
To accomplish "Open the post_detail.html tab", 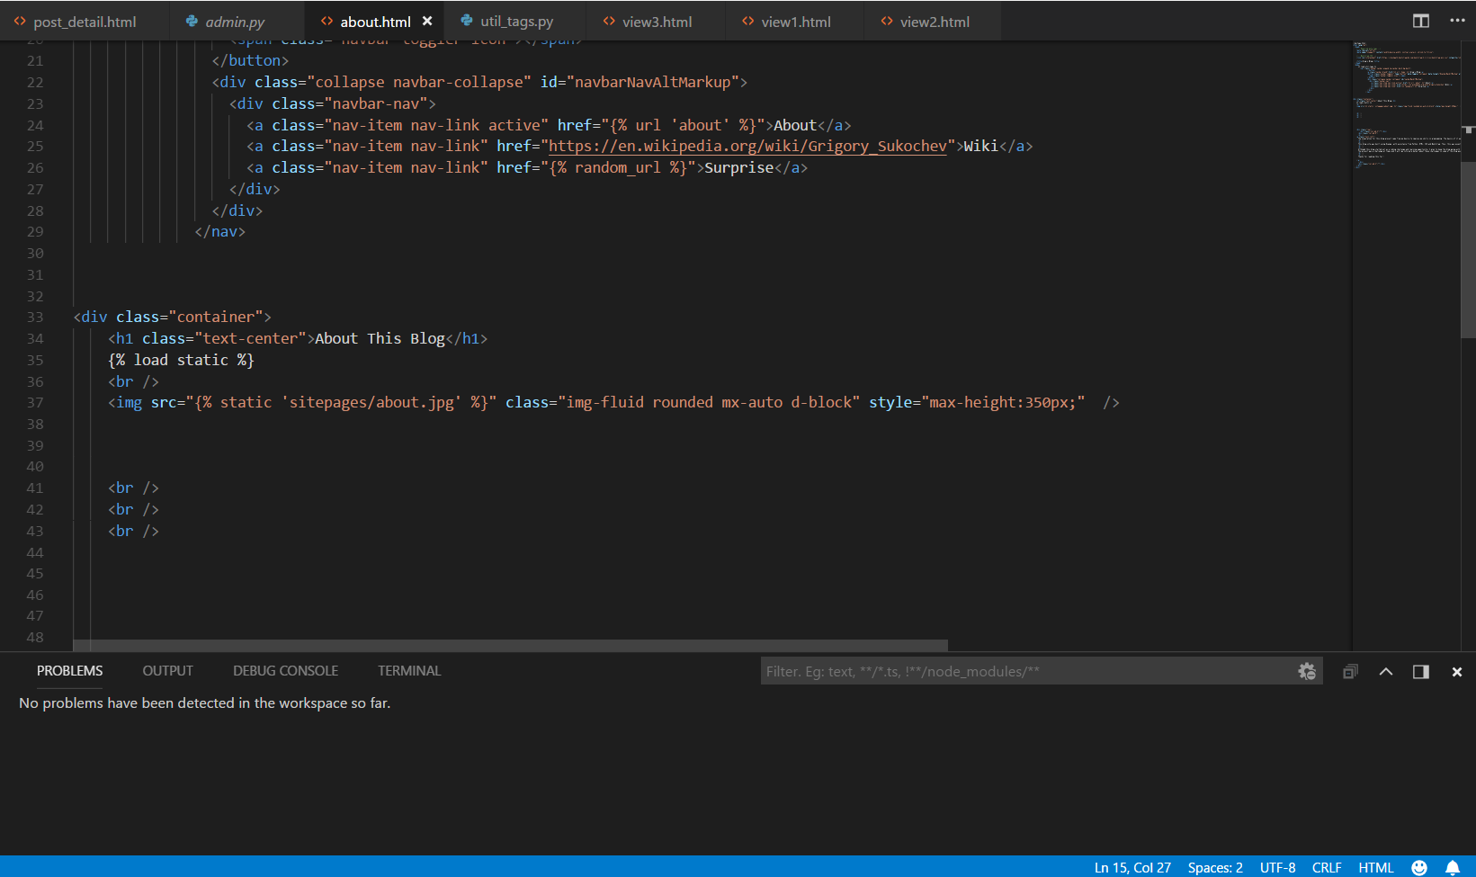I will pyautogui.click(x=85, y=22).
